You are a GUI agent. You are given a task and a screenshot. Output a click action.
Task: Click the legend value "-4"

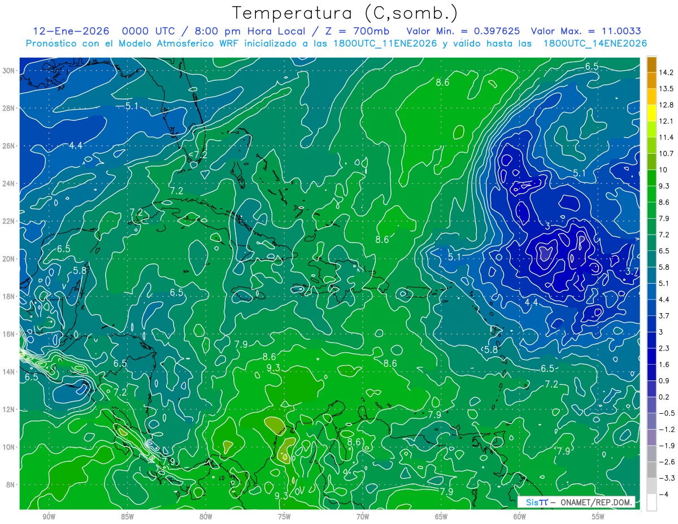(663, 494)
